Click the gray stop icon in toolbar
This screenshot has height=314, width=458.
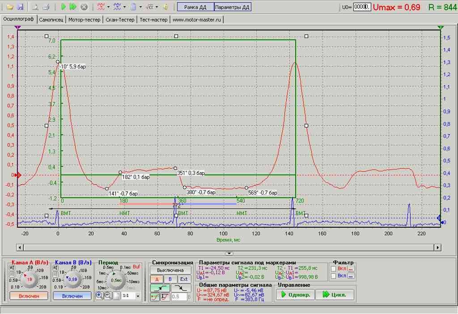pyautogui.click(x=84, y=7)
